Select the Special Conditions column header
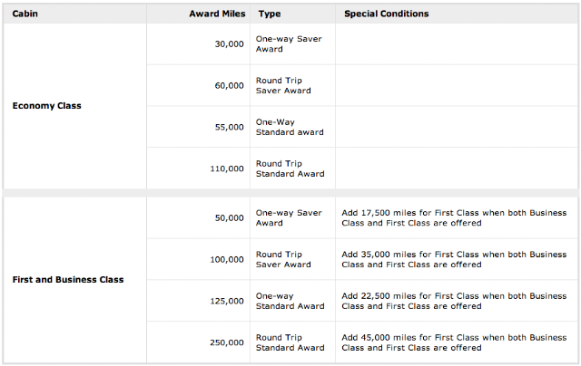581x366 pixels. (x=387, y=14)
